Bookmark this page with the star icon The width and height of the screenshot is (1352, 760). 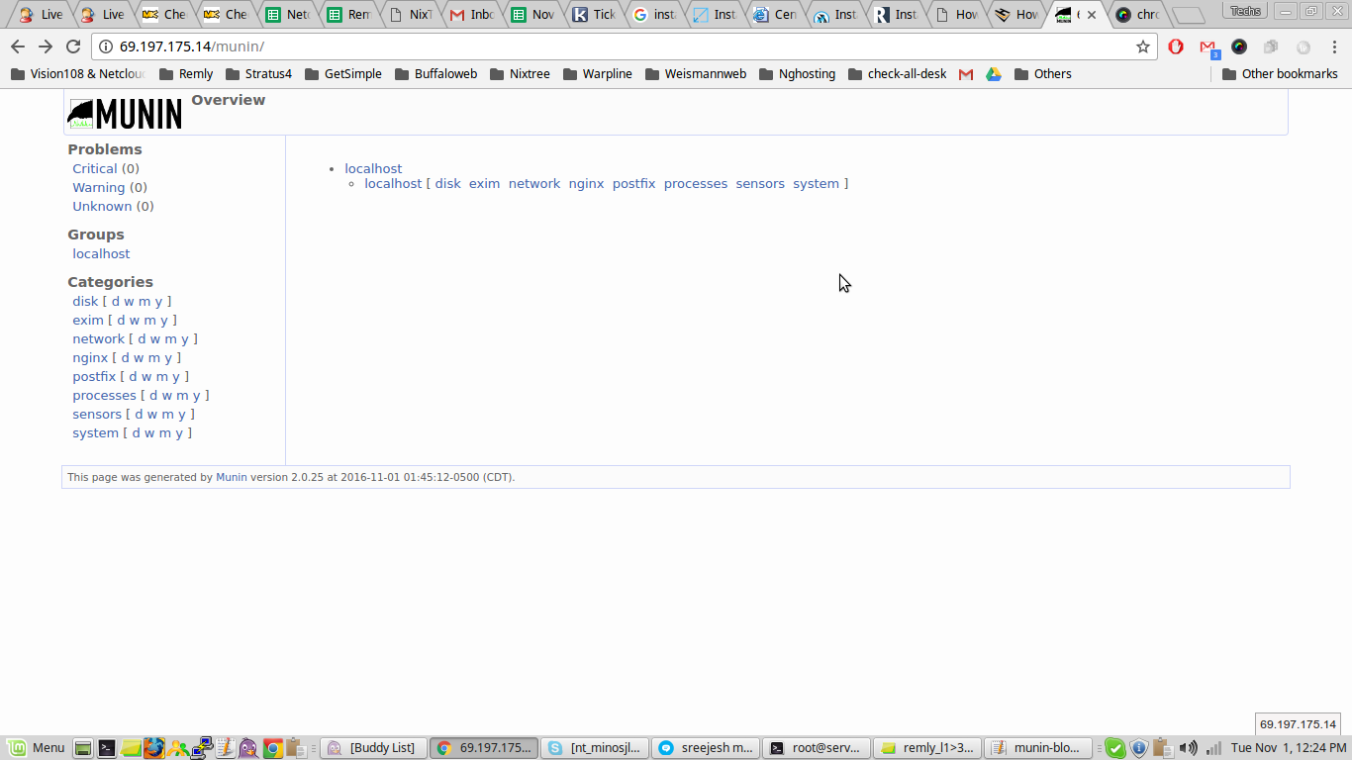[1143, 47]
